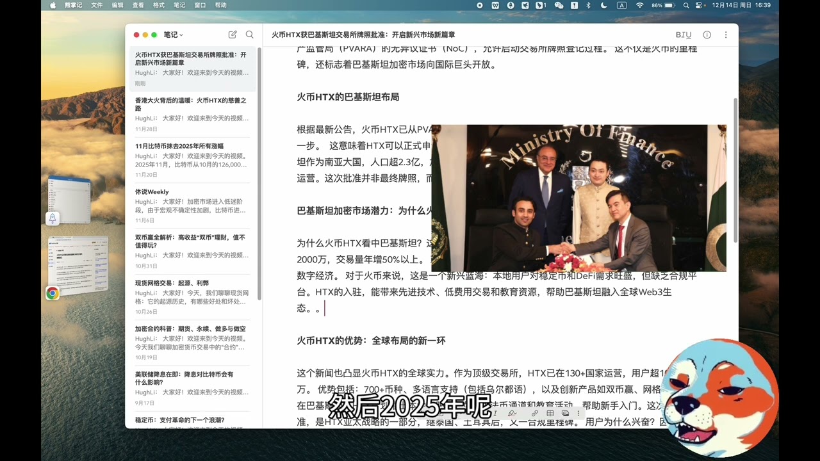Click the notes list scrollbar

point(259,173)
